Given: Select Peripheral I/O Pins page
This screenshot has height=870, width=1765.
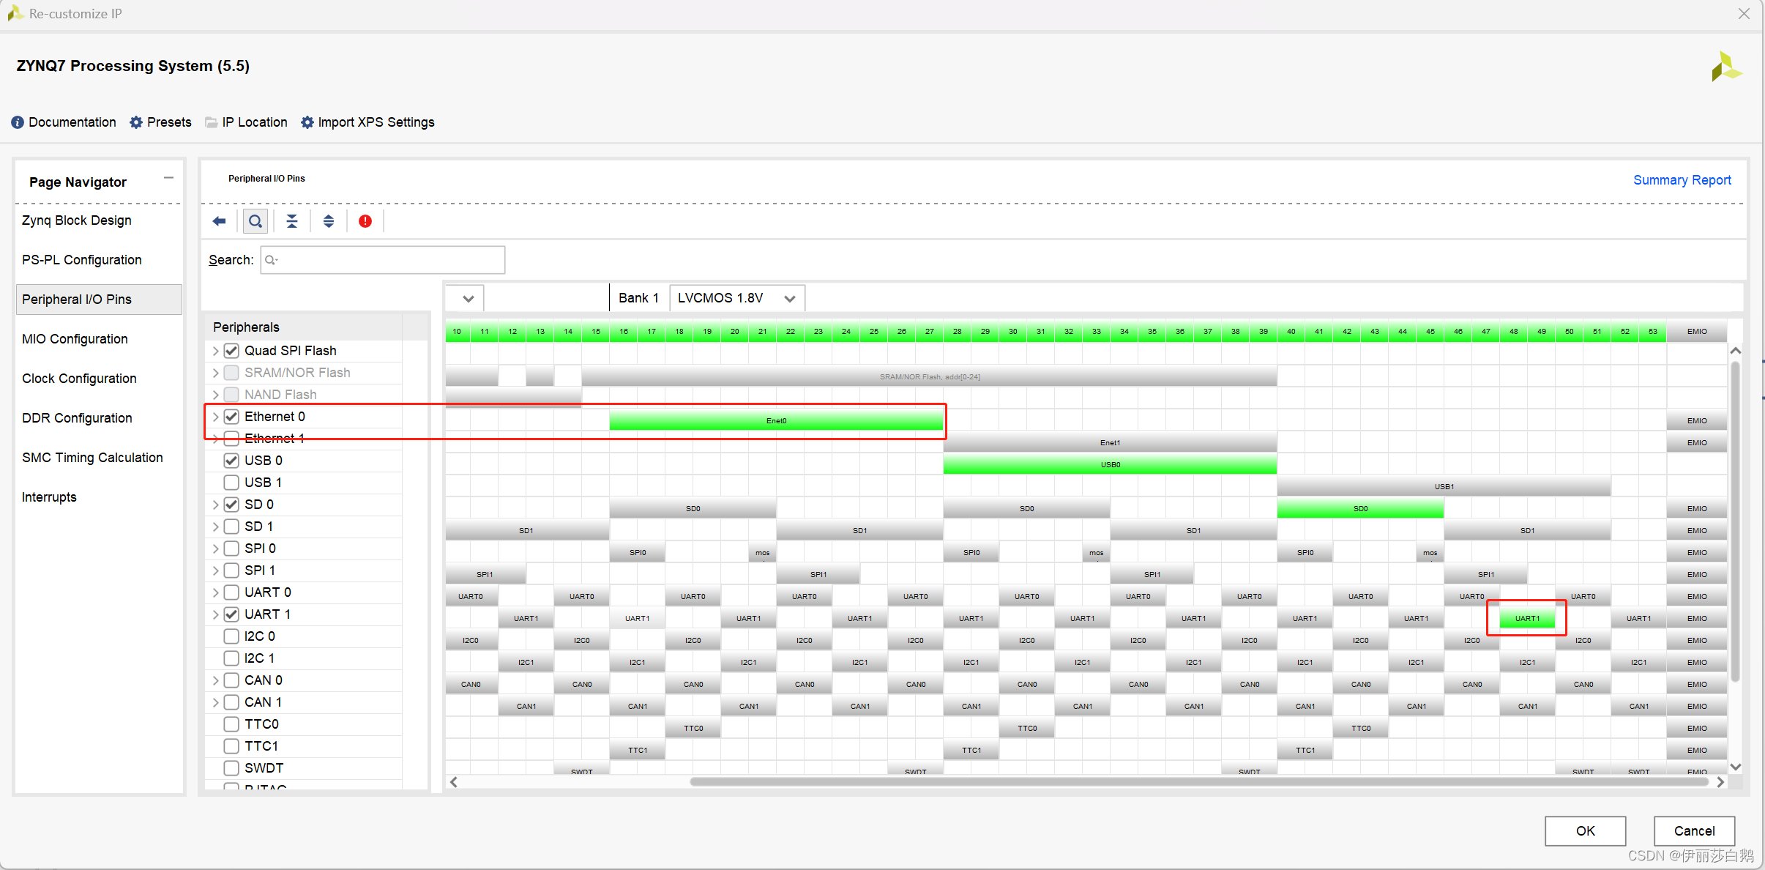Looking at the screenshot, I should (x=99, y=300).
